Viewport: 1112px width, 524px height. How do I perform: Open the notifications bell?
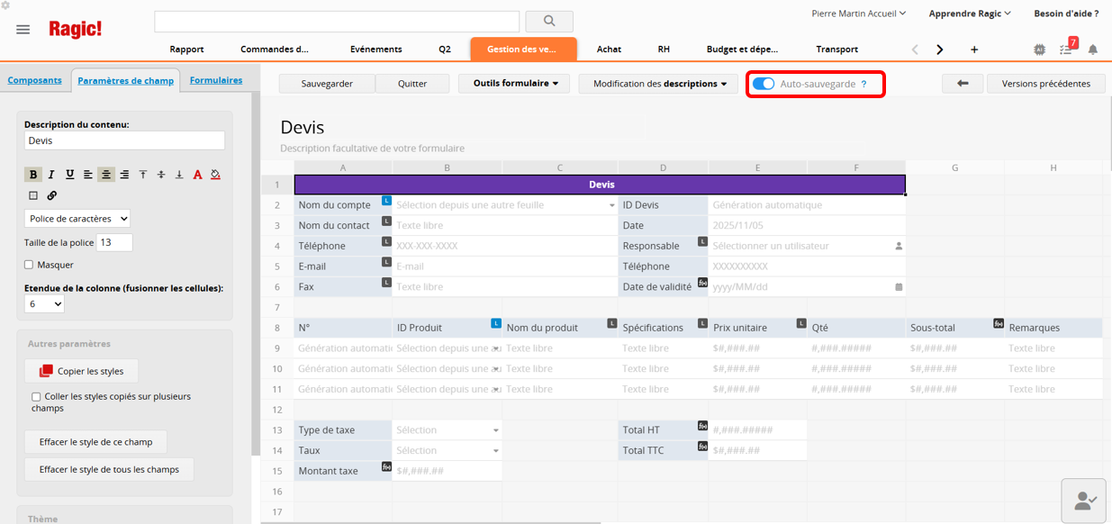pos(1093,50)
